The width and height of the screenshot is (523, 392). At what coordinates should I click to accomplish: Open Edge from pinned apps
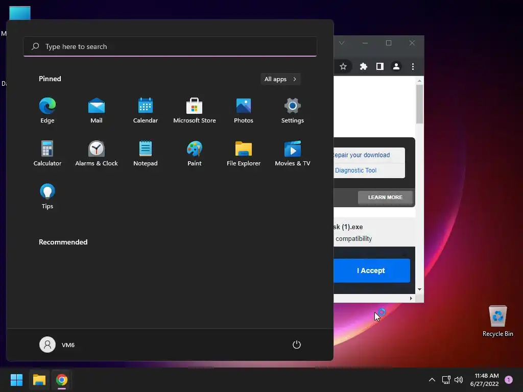pos(47,111)
